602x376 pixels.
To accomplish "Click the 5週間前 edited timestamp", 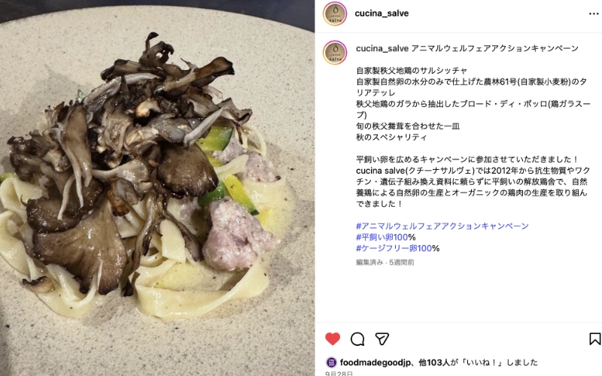I will click(402, 262).
